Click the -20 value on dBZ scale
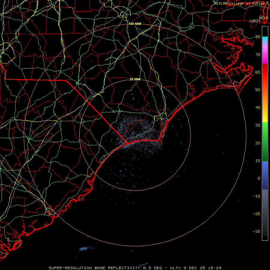270x270 pixels. [256, 214]
